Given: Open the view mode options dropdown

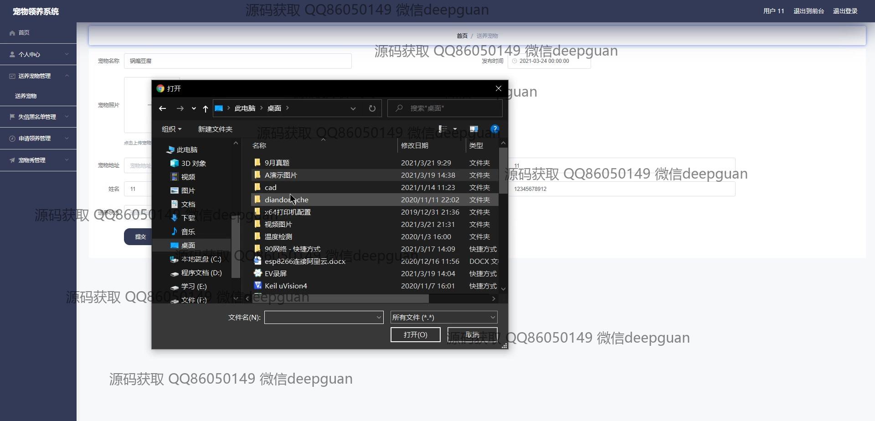Looking at the screenshot, I should point(455,129).
